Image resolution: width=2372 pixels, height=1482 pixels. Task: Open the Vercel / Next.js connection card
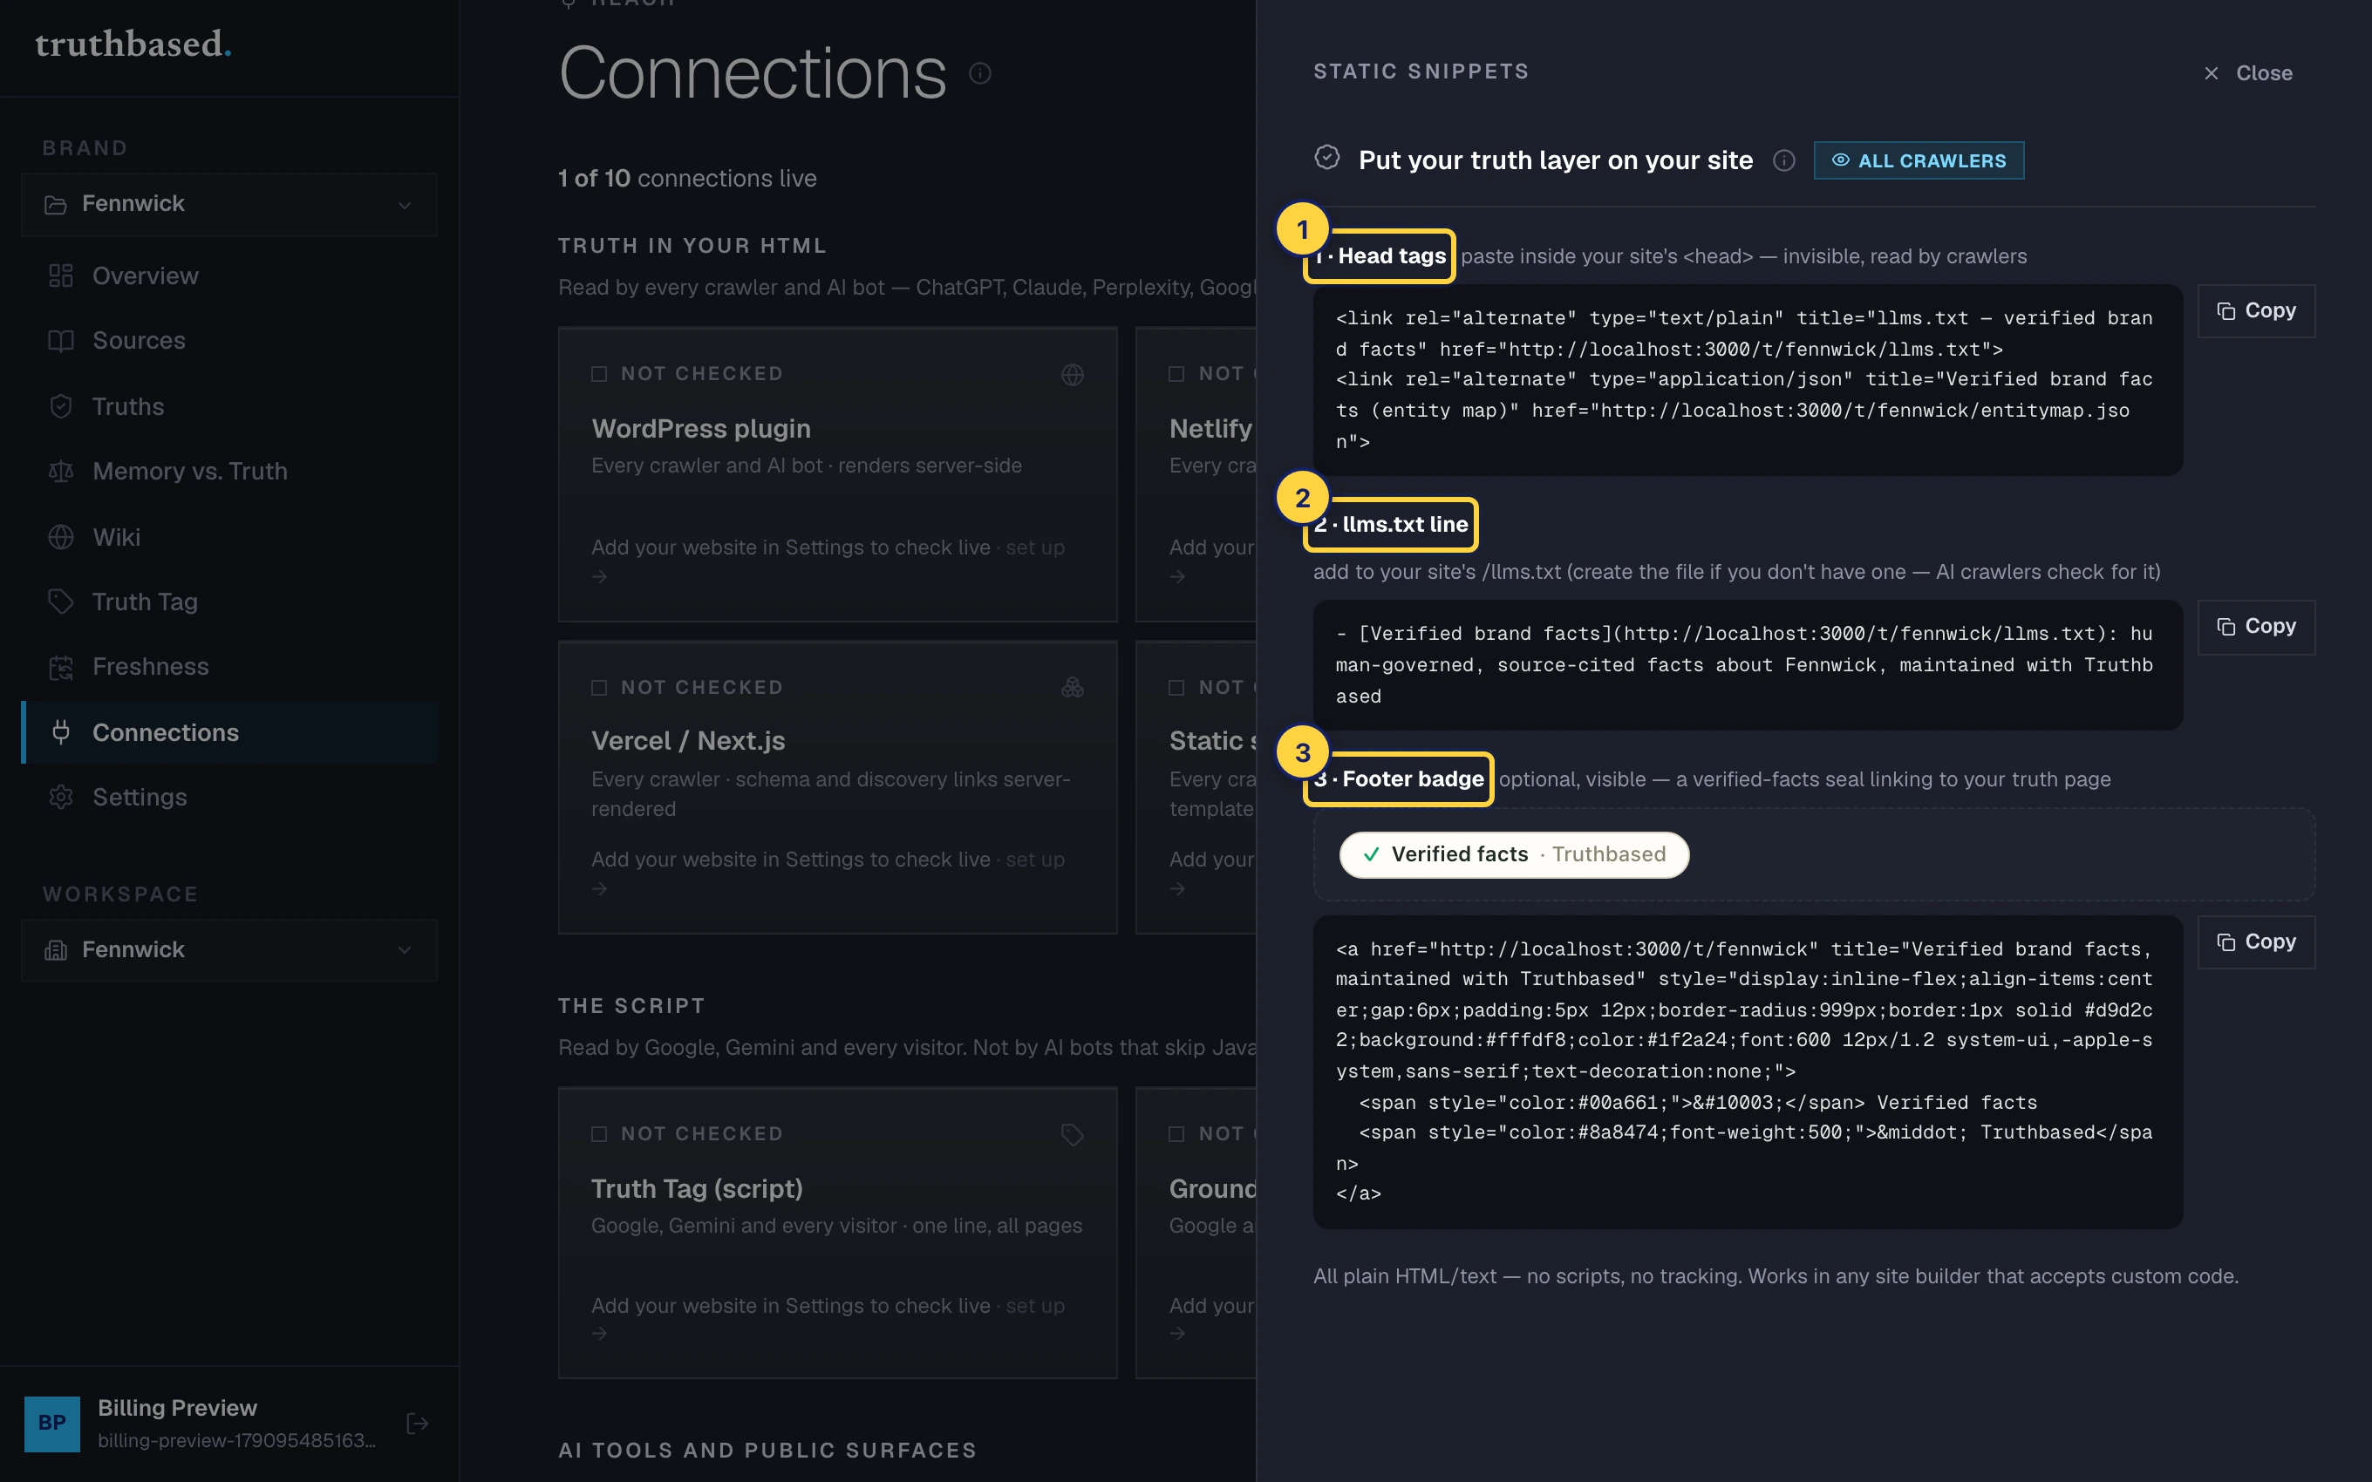[837, 787]
